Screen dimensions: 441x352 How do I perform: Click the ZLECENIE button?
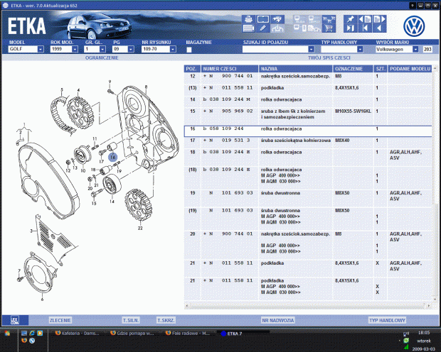tap(60, 320)
